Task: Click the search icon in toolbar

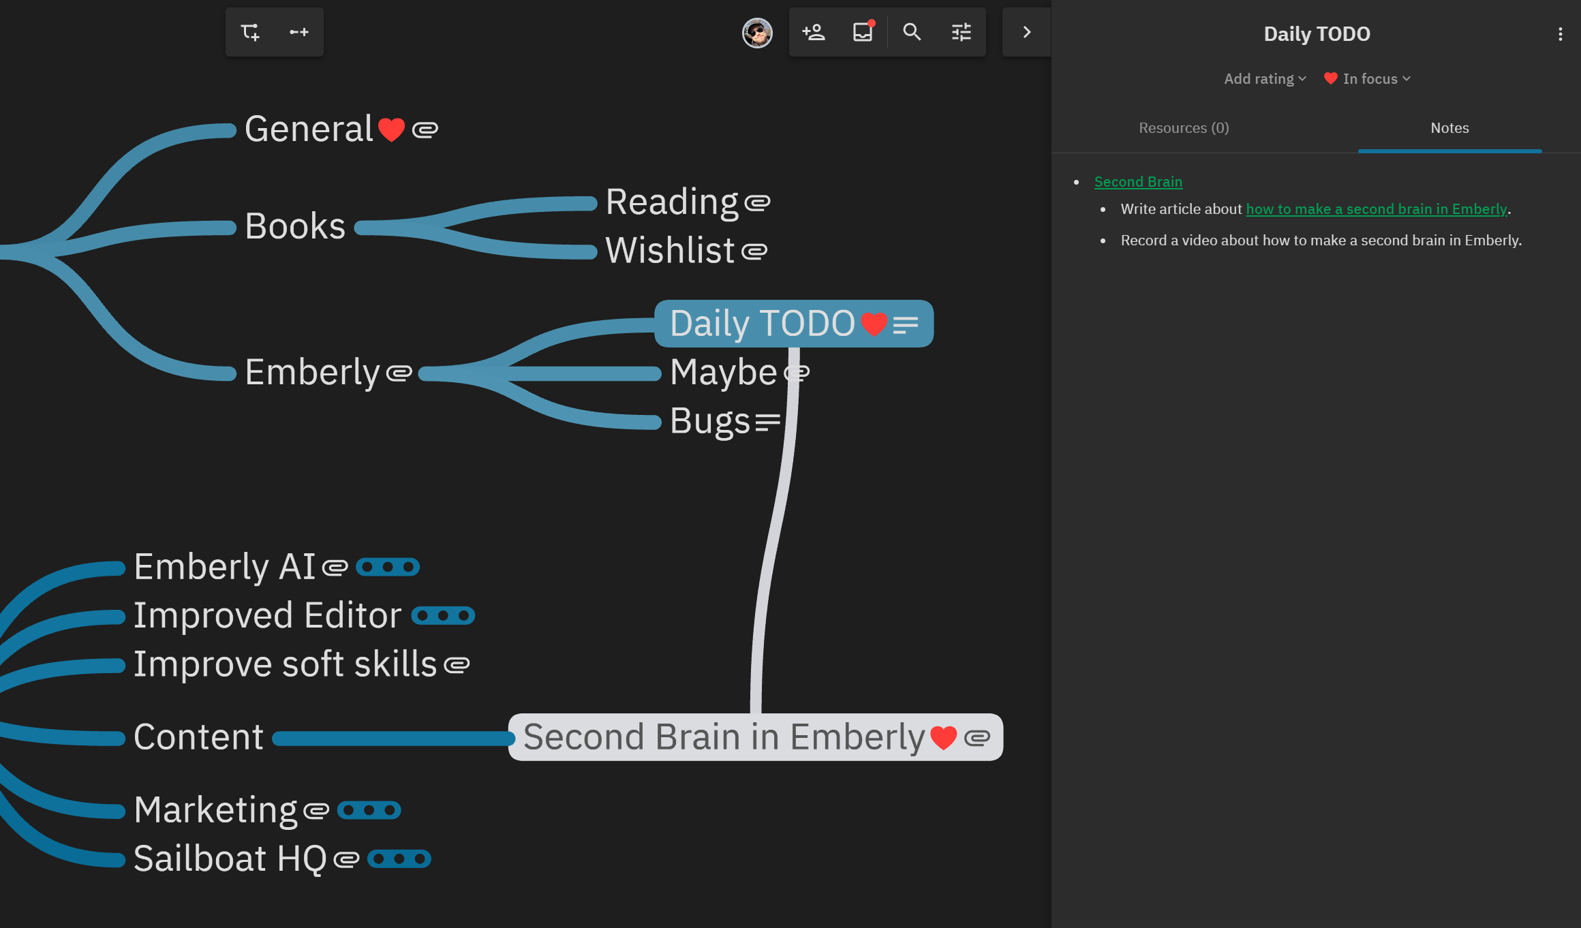Action: pos(910,32)
